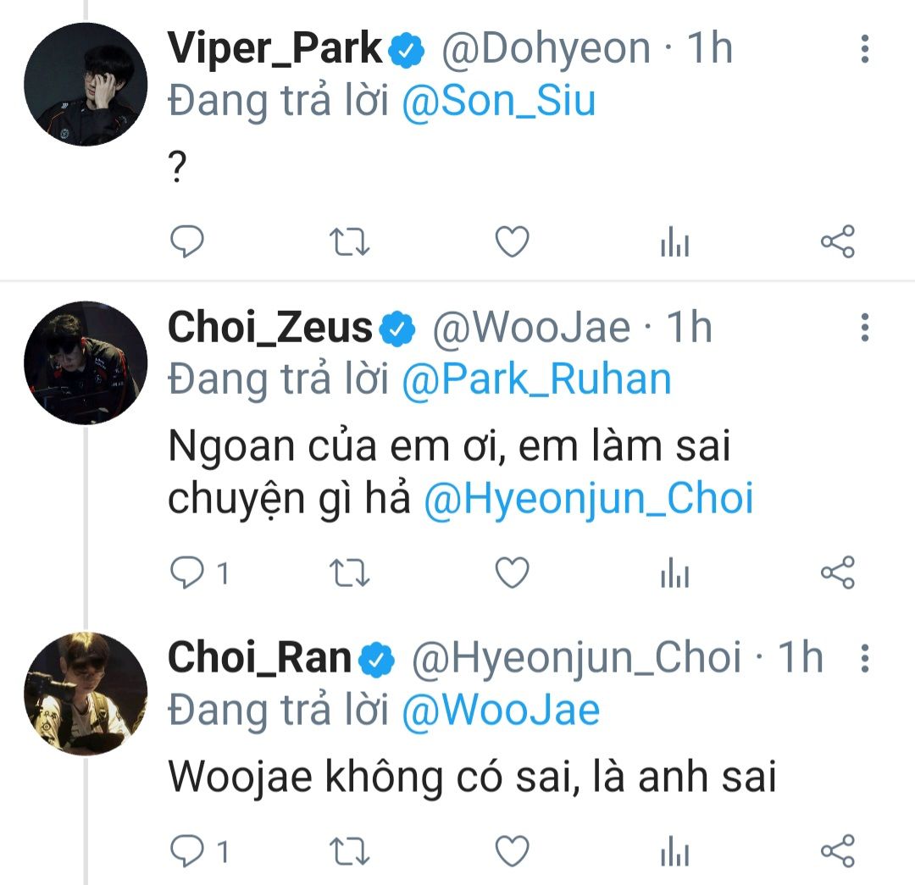Retweet Choi_Zeus's tweet
The image size is (915, 885).
click(348, 574)
